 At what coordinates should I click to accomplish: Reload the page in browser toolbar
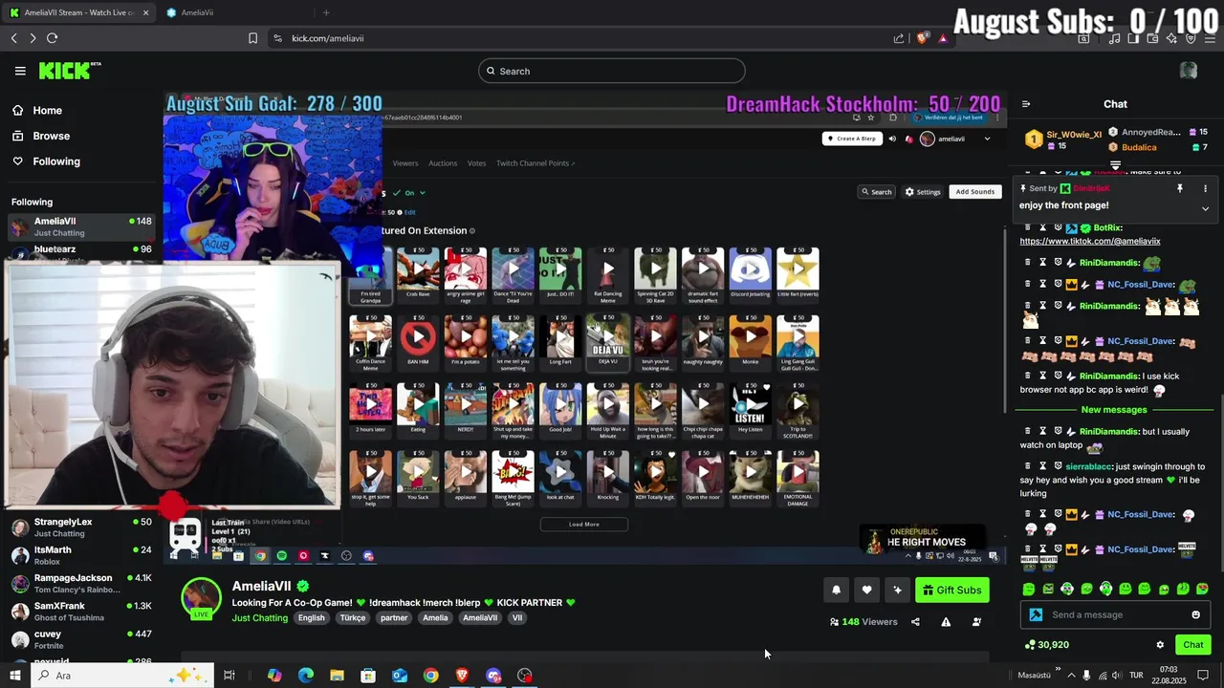click(52, 38)
